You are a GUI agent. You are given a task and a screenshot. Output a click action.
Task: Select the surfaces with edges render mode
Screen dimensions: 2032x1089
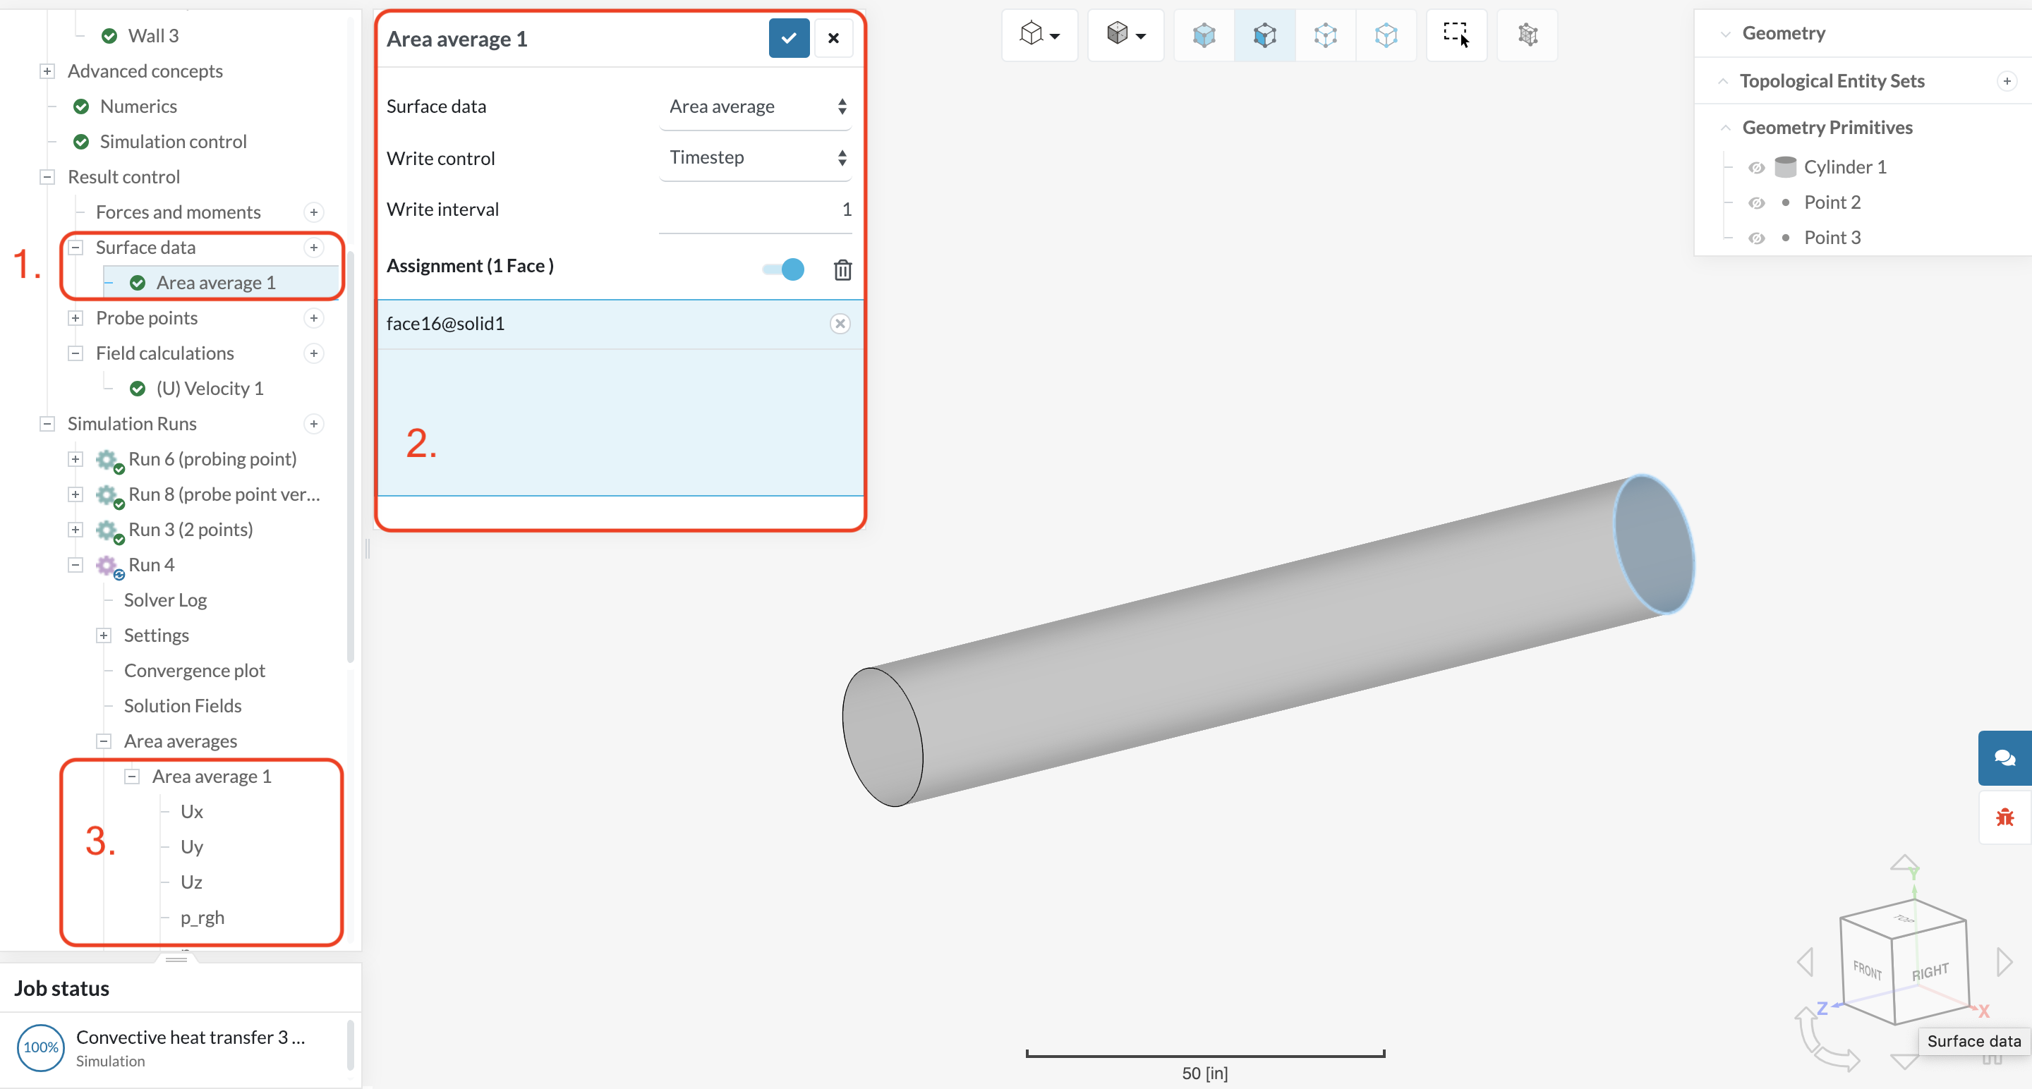click(x=1264, y=35)
